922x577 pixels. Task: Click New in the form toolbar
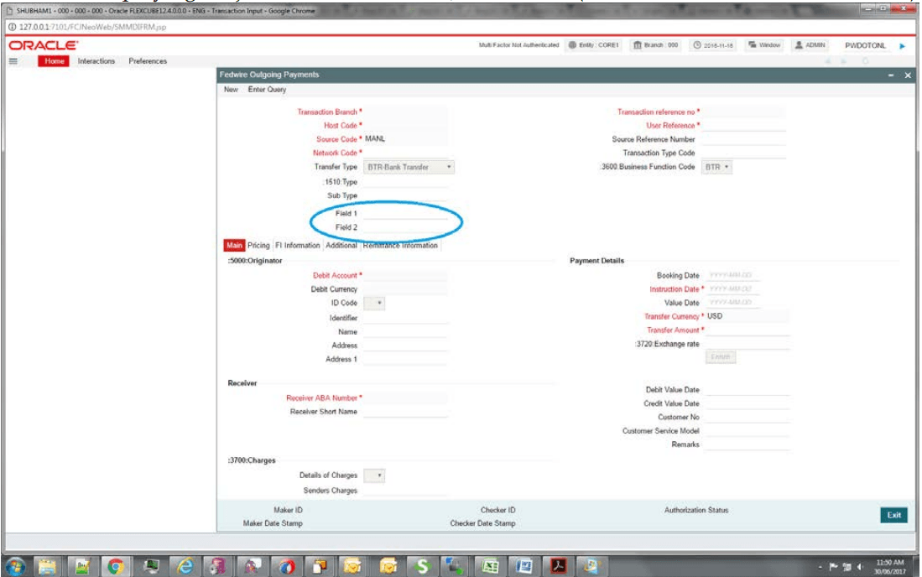231,90
